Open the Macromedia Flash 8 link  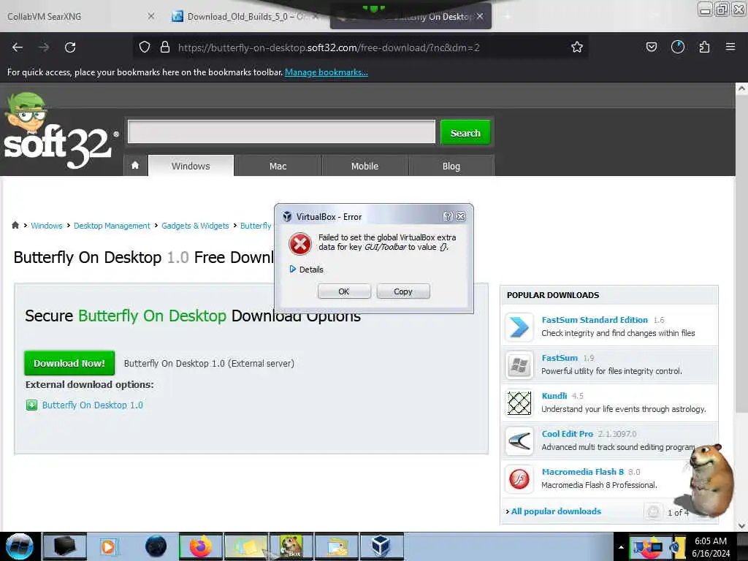[x=582, y=472]
